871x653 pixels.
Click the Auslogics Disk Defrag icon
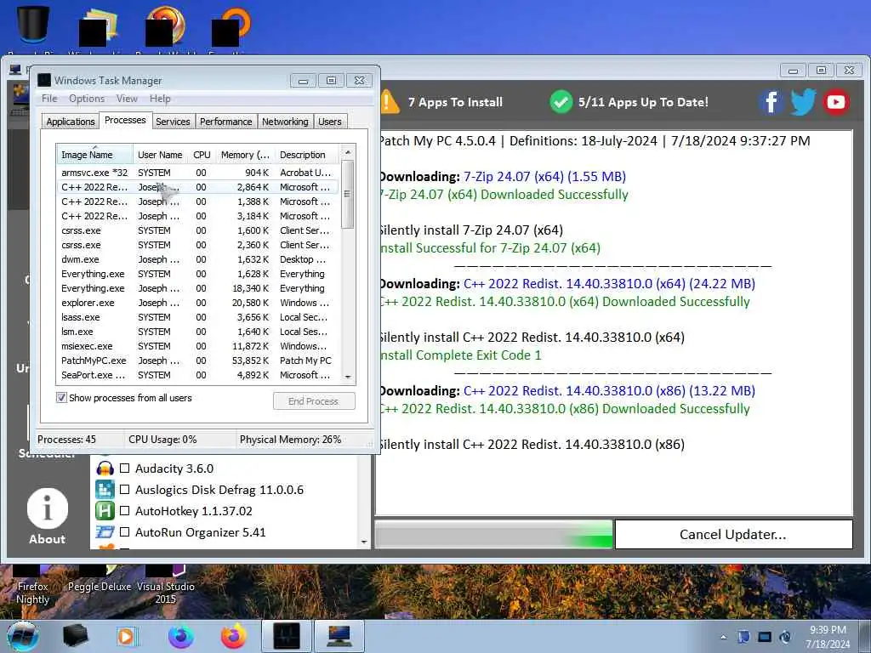point(105,490)
